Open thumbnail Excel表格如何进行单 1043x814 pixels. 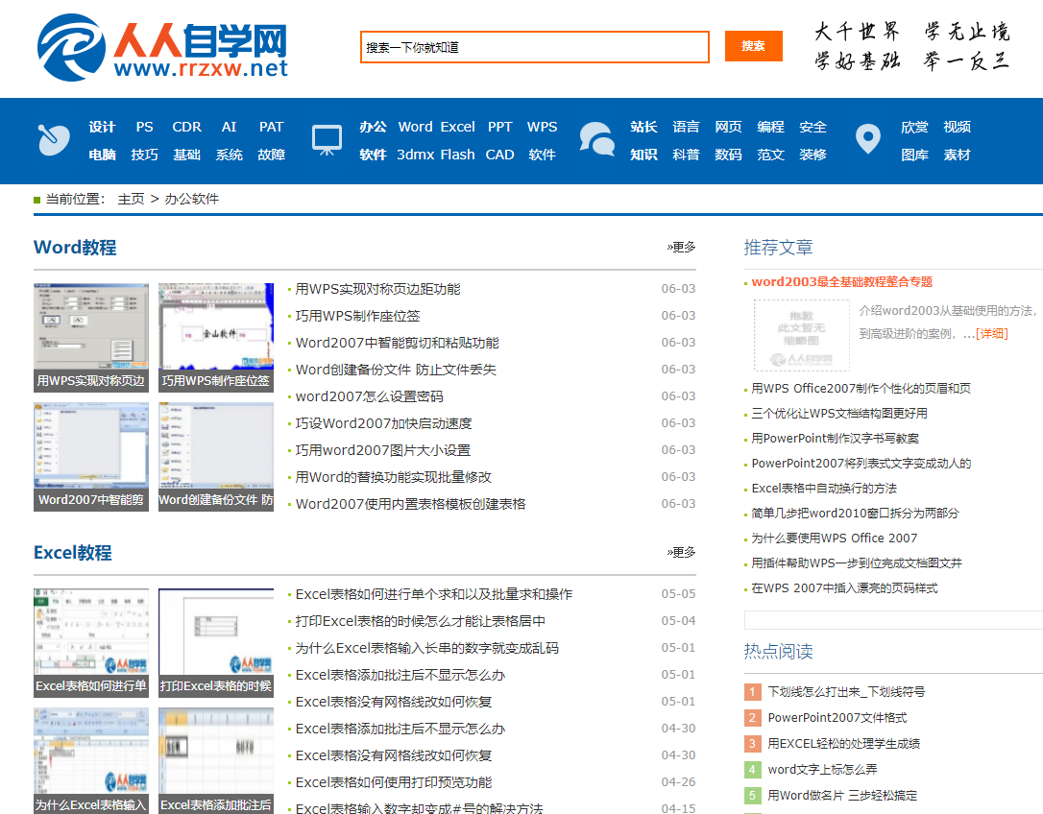[91, 642]
